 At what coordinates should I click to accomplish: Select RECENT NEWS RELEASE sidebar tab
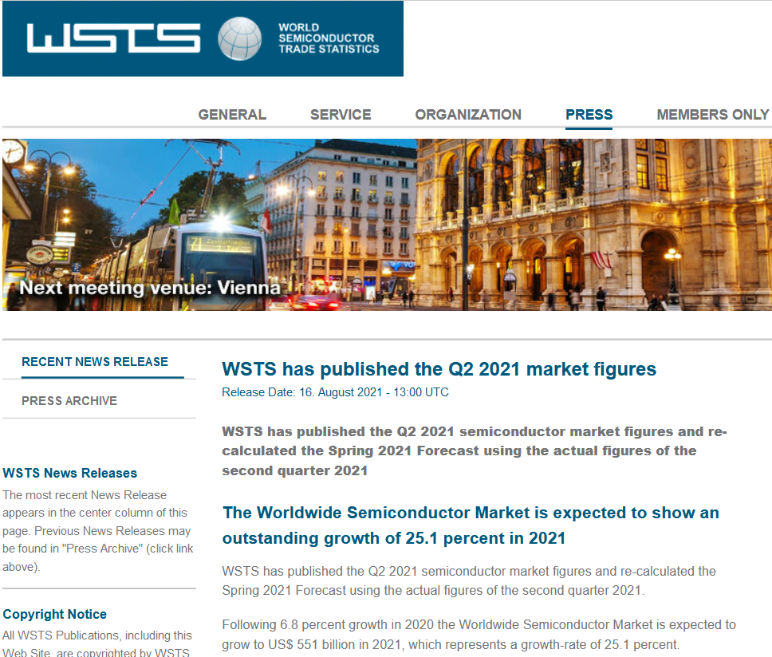[95, 362]
